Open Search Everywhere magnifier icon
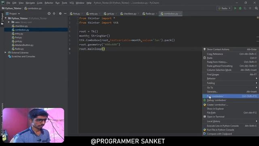259x146 pixels. (x=256, y=8)
